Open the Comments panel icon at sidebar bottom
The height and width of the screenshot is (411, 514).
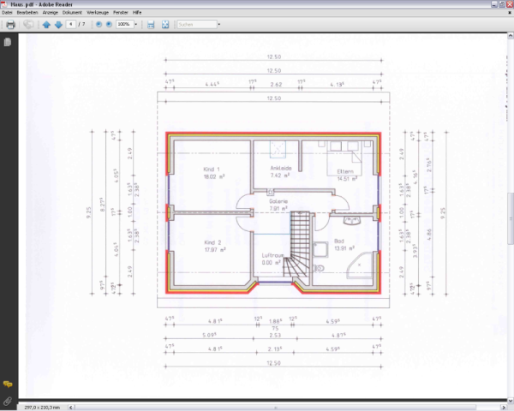[8, 384]
